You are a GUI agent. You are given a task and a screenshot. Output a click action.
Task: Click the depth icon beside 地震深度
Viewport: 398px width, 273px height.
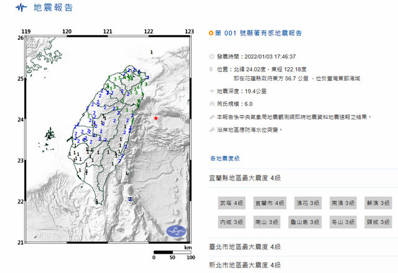211,91
